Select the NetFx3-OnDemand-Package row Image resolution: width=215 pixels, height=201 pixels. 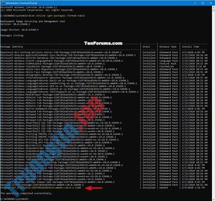tap(104, 109)
